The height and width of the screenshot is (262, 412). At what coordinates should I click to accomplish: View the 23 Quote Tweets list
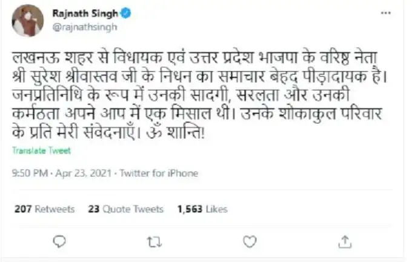coord(125,209)
